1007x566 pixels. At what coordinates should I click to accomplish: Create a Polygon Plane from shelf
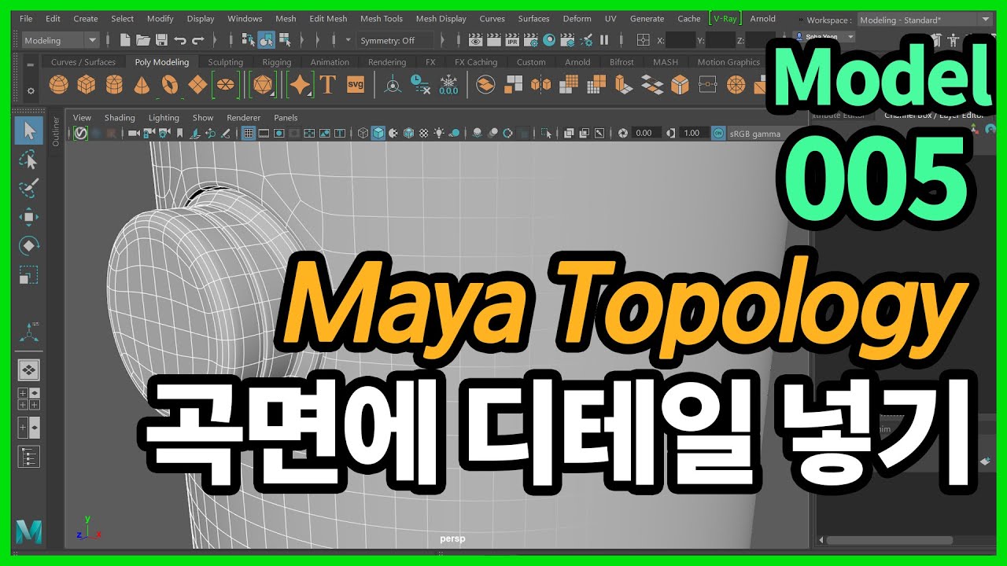click(x=197, y=84)
